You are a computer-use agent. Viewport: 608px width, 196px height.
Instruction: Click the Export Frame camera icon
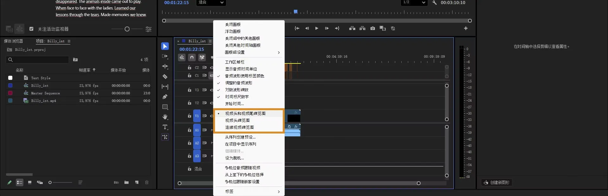373,28
